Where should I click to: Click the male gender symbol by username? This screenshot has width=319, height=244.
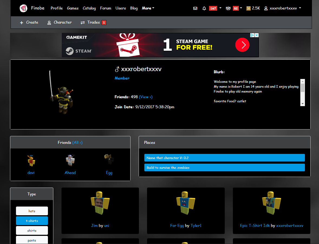click(x=117, y=69)
